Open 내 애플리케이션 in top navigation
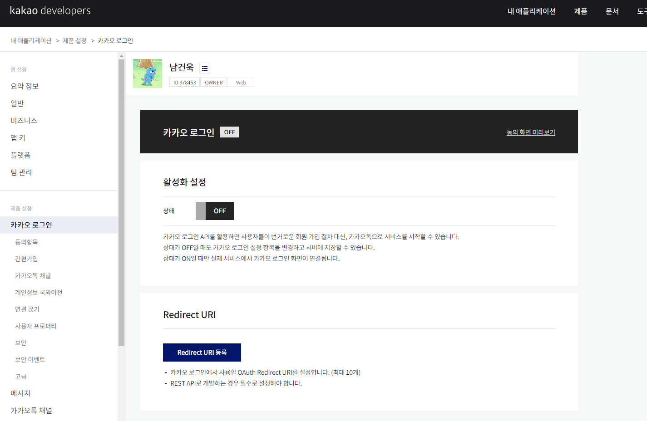This screenshot has height=421, width=647. [532, 11]
